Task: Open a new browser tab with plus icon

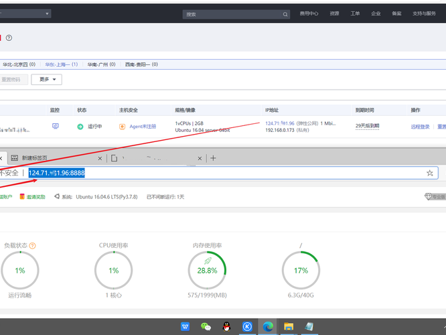Action: (x=213, y=158)
